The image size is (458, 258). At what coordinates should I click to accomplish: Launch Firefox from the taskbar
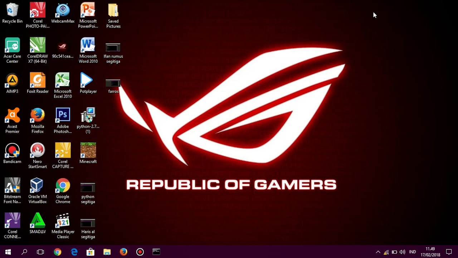coord(123,252)
